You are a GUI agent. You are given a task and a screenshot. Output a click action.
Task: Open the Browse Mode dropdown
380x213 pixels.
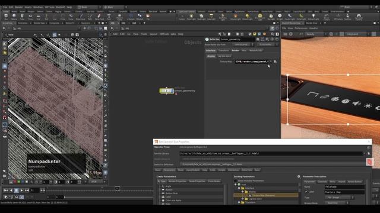click(337, 203)
